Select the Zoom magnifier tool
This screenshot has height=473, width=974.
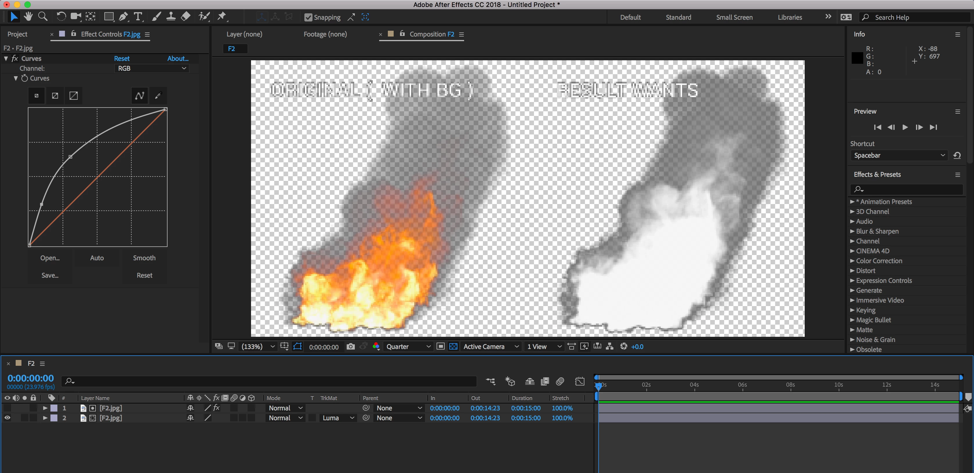click(x=43, y=17)
